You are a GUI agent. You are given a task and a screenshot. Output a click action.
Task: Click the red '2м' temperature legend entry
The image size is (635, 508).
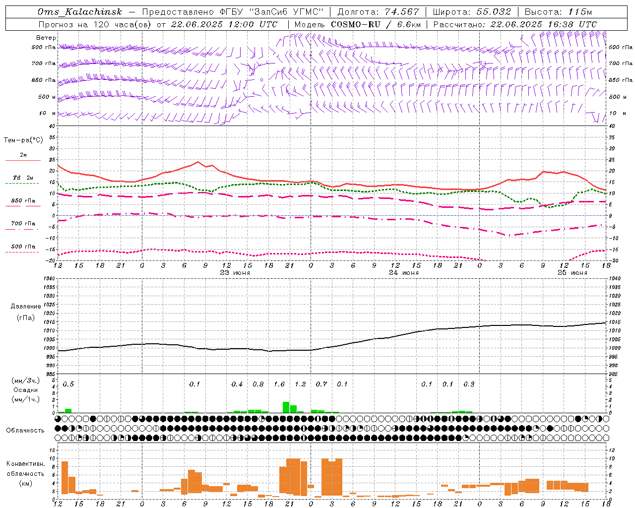(x=23, y=155)
